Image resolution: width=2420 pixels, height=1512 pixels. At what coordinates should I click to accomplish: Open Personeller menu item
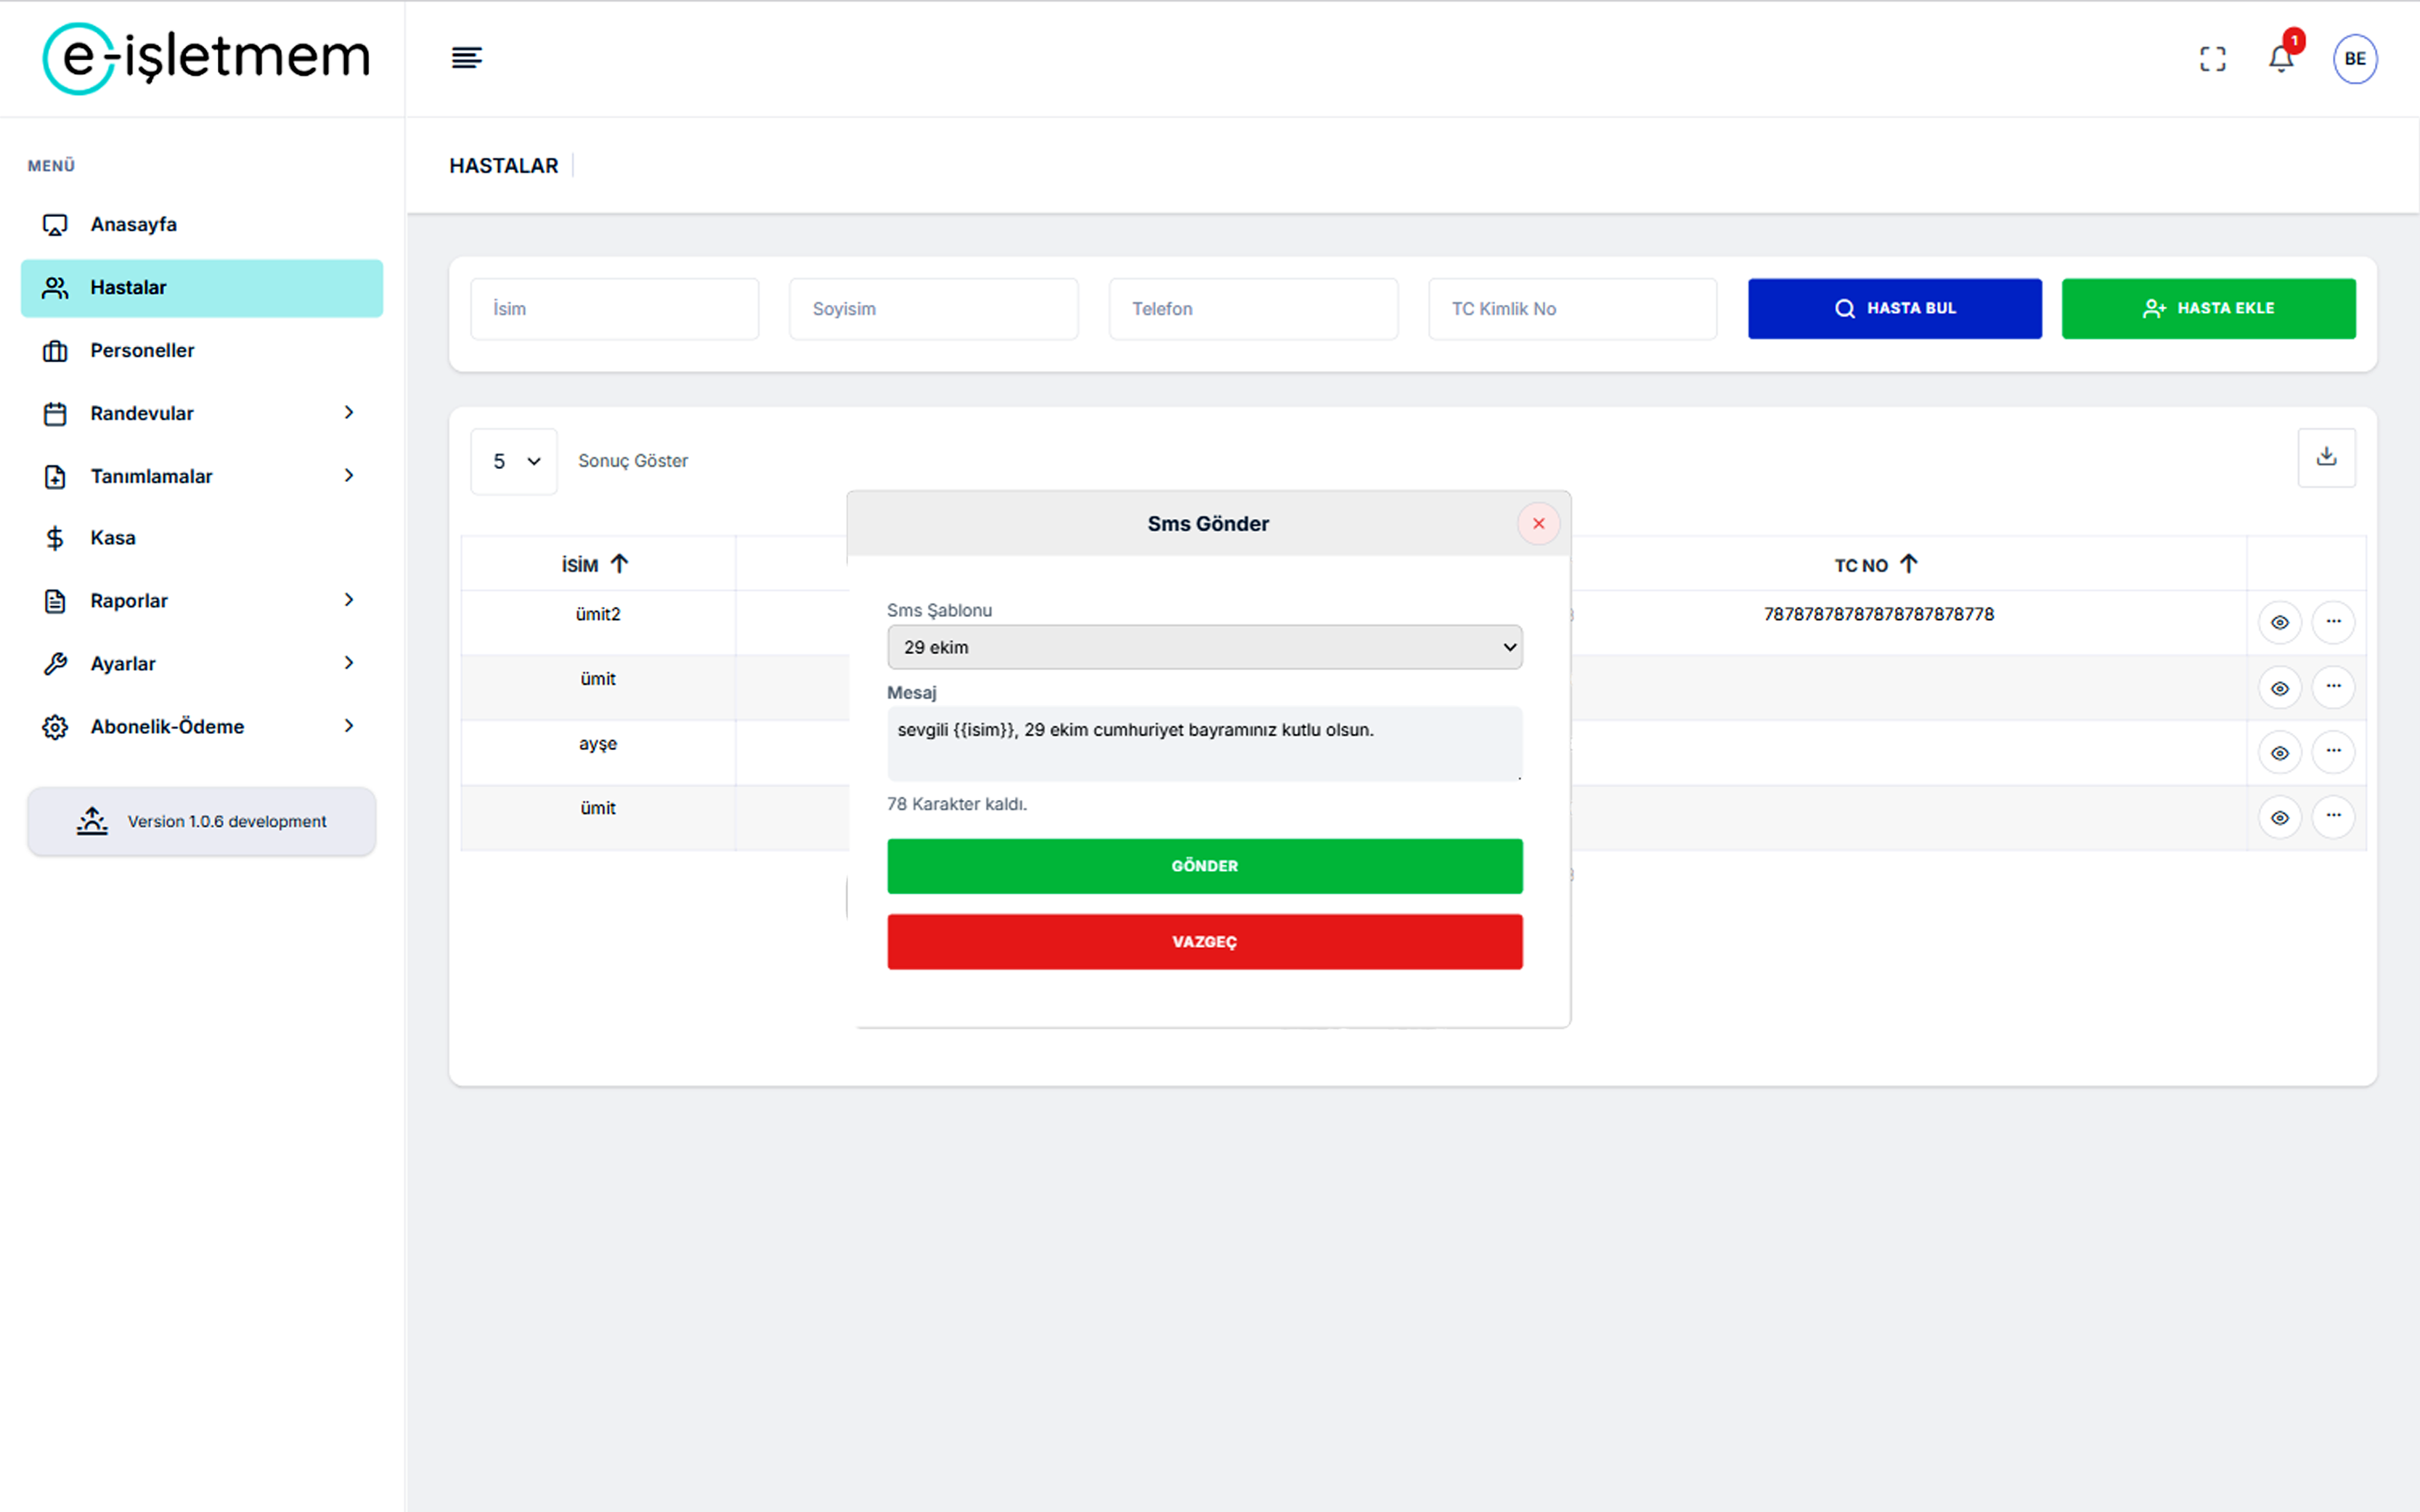tap(201, 351)
